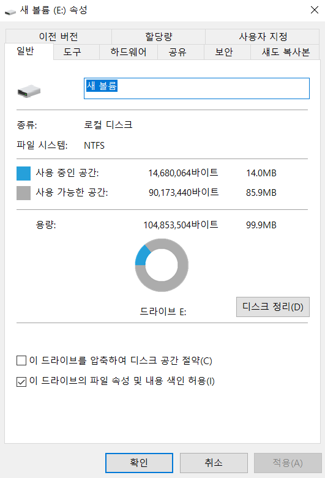Image resolution: width=325 pixels, height=478 pixels.
Task: Click the '14.0MB' used size value
Action: click(x=261, y=173)
